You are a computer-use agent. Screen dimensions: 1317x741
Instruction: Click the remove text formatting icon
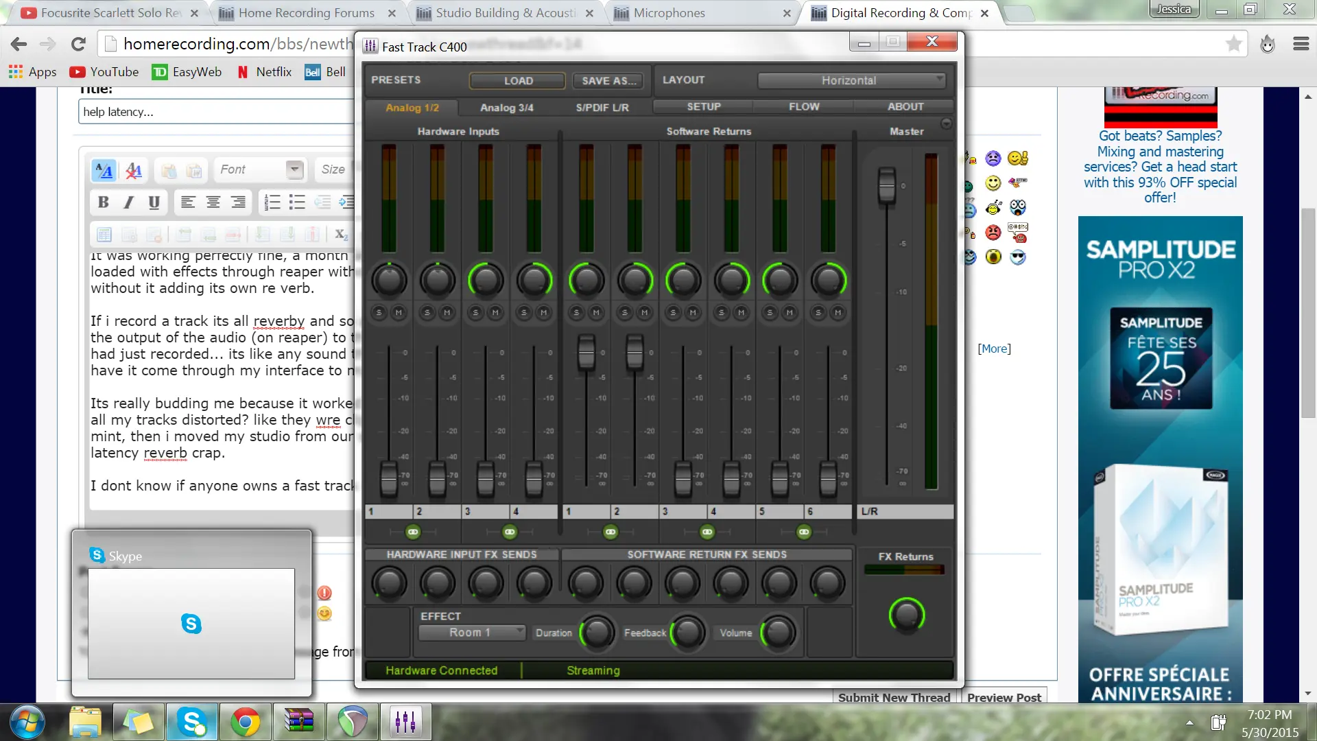click(x=134, y=170)
